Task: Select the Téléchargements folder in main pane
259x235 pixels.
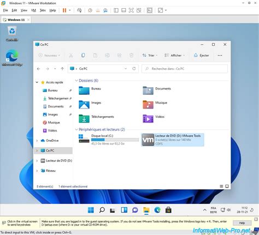Action: (x=96, y=118)
